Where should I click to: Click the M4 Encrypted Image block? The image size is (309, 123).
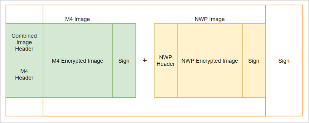click(78, 61)
